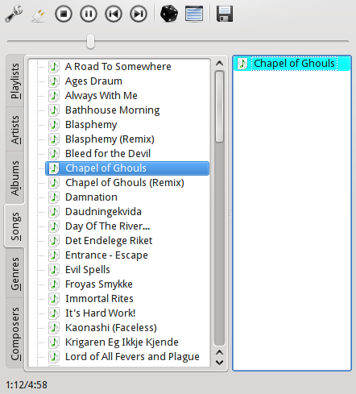Screen dimensions: 356x394
Task: Toggle the playlist view window icon
Action: point(194,14)
